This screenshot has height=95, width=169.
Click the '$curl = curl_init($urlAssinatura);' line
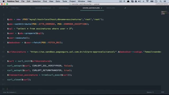click(x=30, y=61)
